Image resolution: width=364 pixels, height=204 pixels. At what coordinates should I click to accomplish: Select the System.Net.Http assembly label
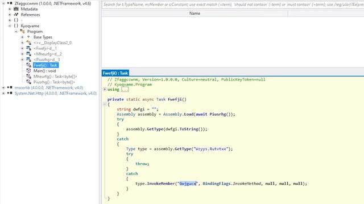[56, 93]
